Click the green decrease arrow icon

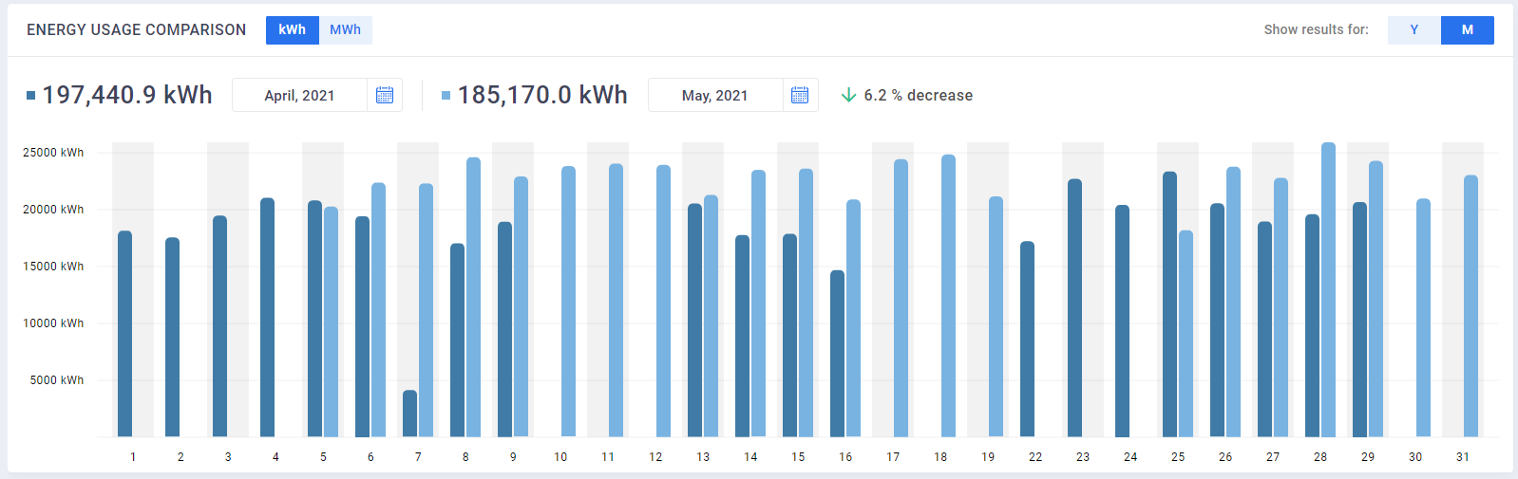click(x=849, y=95)
